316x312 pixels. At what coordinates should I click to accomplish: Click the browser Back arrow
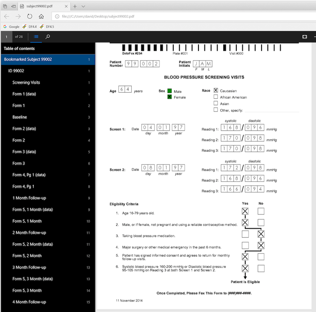click(7, 16)
